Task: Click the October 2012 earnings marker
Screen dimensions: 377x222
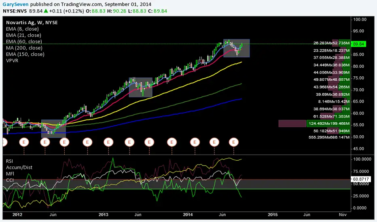Action: click(87, 142)
